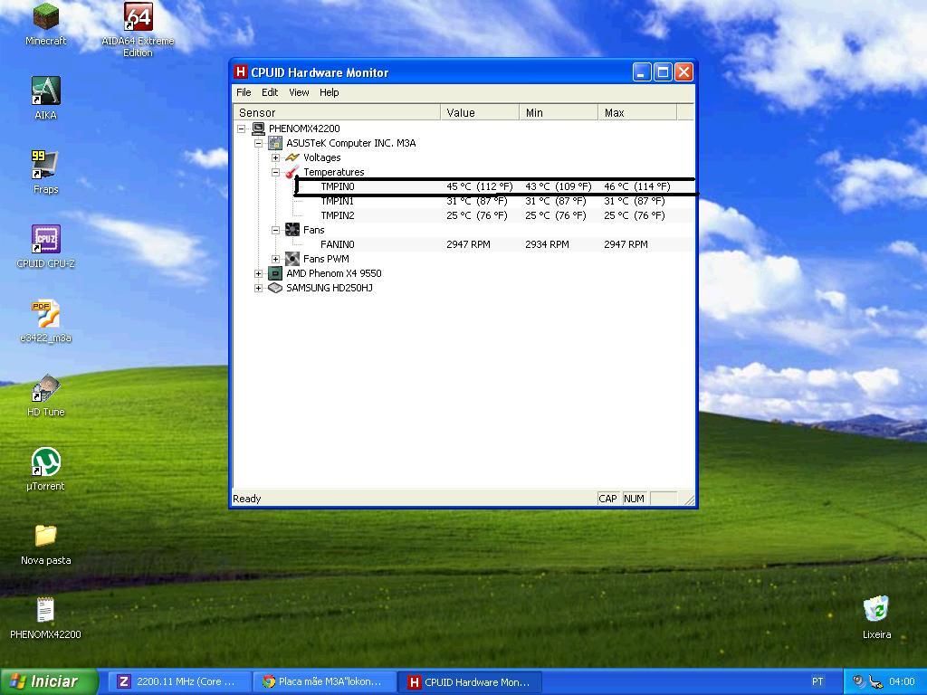Select the Lixeira recycle bin icon
The height and width of the screenshot is (695, 927).
coord(876,617)
